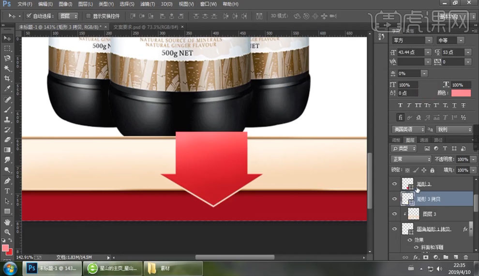
Task: Click the 142.91% zoom level field
Action: point(24,257)
